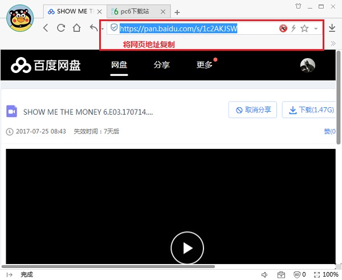Expand the toolbar double-chevron overflow
The width and height of the screenshot is (342, 280).
[x=333, y=43]
